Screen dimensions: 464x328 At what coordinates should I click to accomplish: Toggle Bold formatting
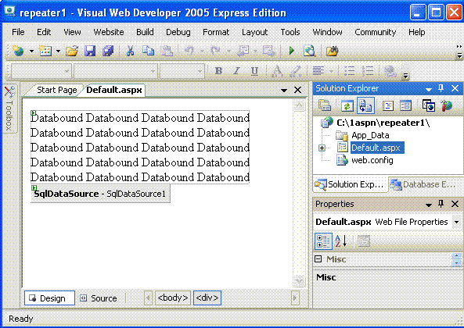coord(218,71)
